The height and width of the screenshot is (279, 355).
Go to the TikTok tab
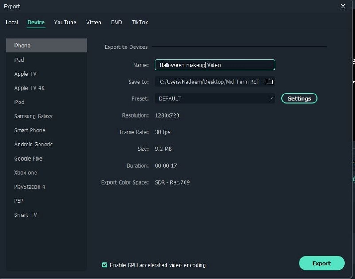coord(140,22)
